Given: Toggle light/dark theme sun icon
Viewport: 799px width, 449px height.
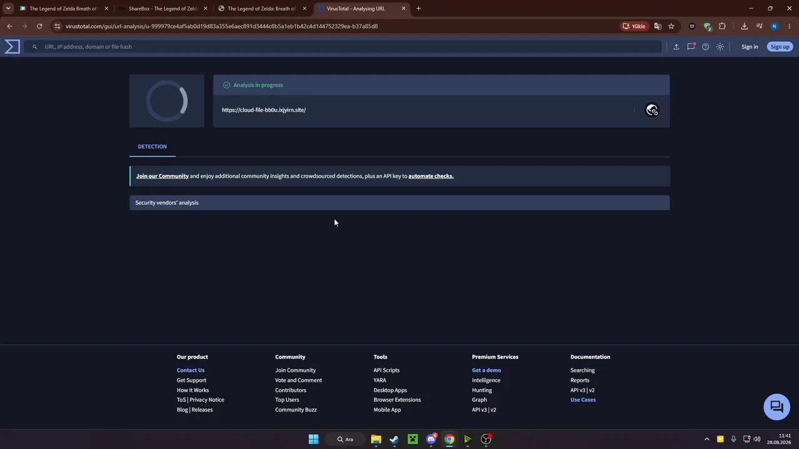Looking at the screenshot, I should (x=720, y=47).
